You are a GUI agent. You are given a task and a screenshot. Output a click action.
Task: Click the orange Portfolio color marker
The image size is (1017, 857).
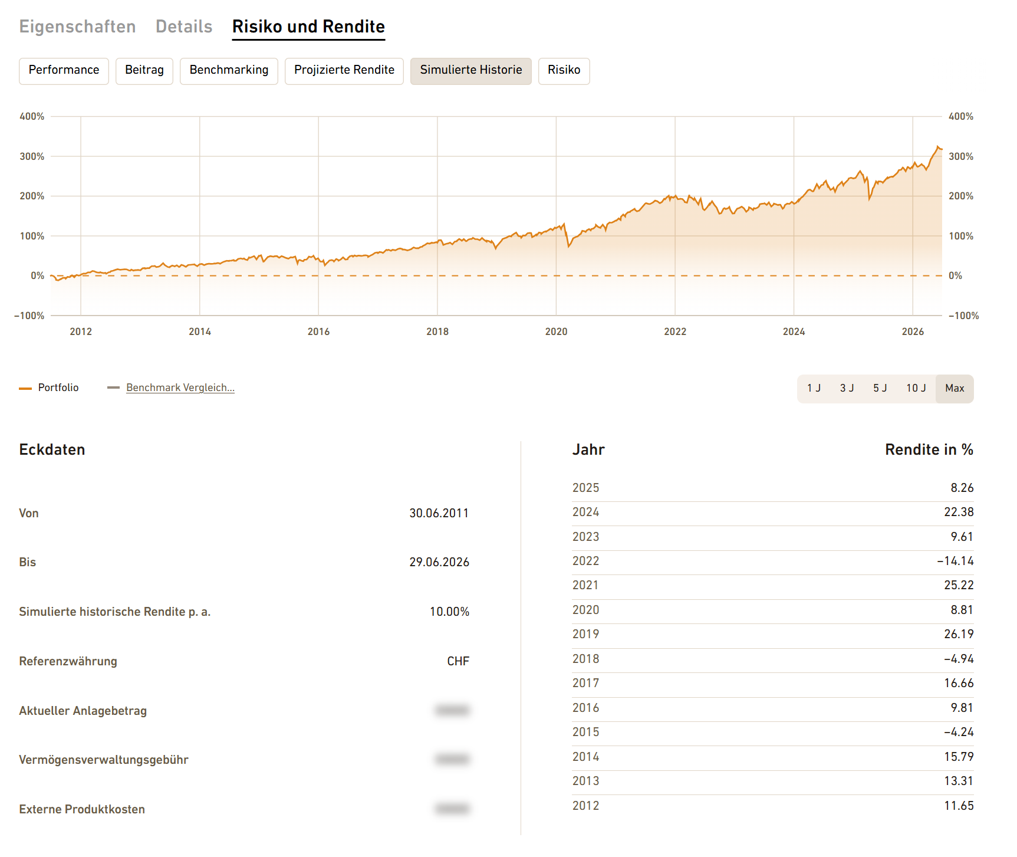(x=25, y=388)
